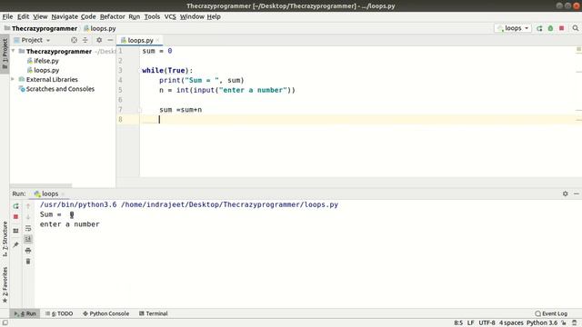582x327 pixels.
Task: Open the Run menu
Action: point(135,16)
